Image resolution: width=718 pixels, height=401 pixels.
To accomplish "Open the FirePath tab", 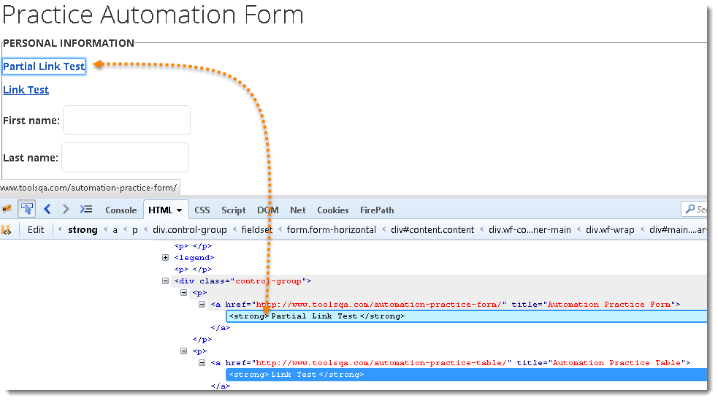I will pos(377,210).
